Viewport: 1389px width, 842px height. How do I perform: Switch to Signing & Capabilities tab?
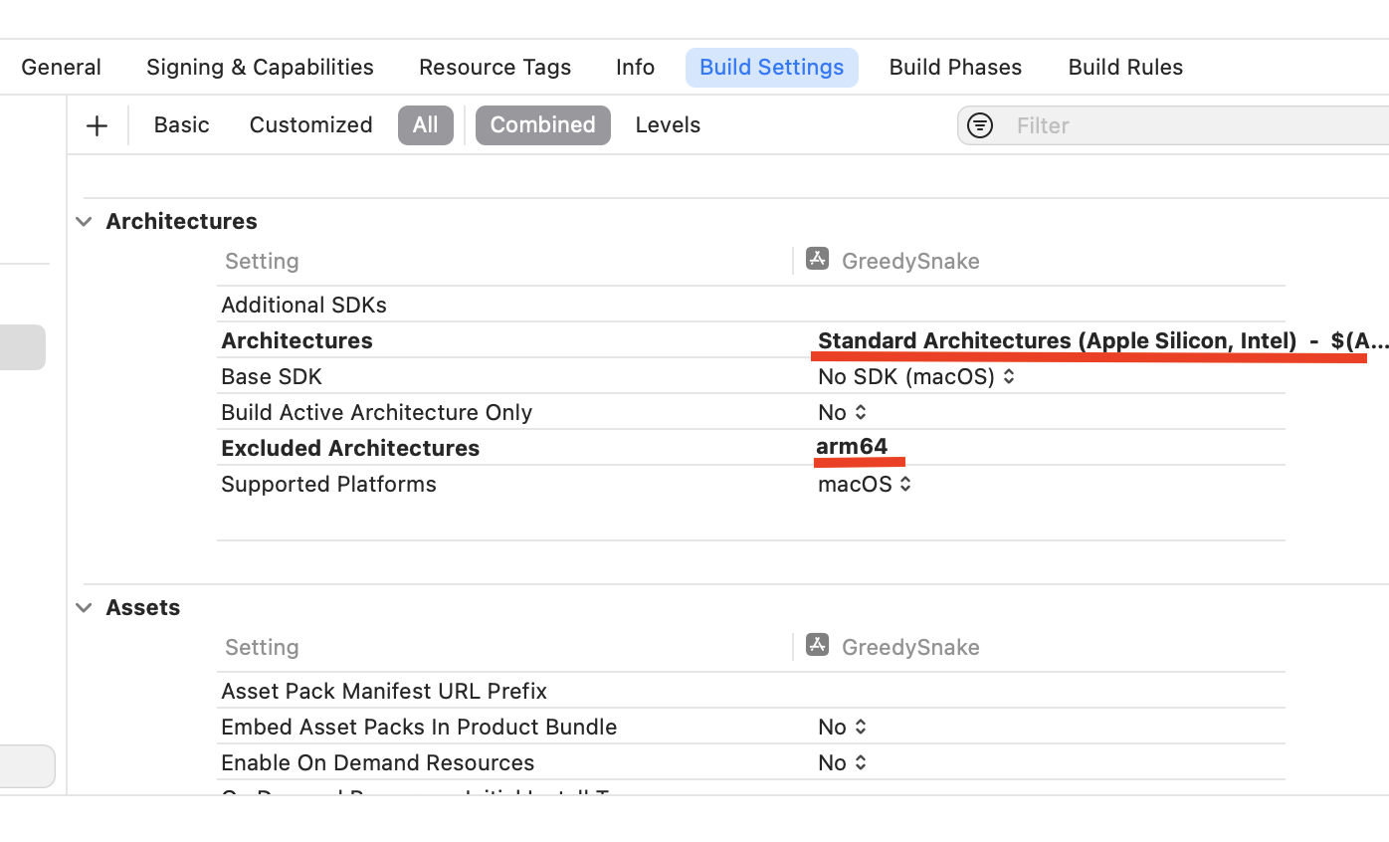click(x=260, y=67)
